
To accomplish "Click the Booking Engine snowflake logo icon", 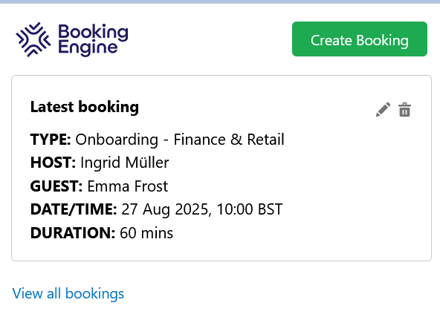I will tap(33, 39).
